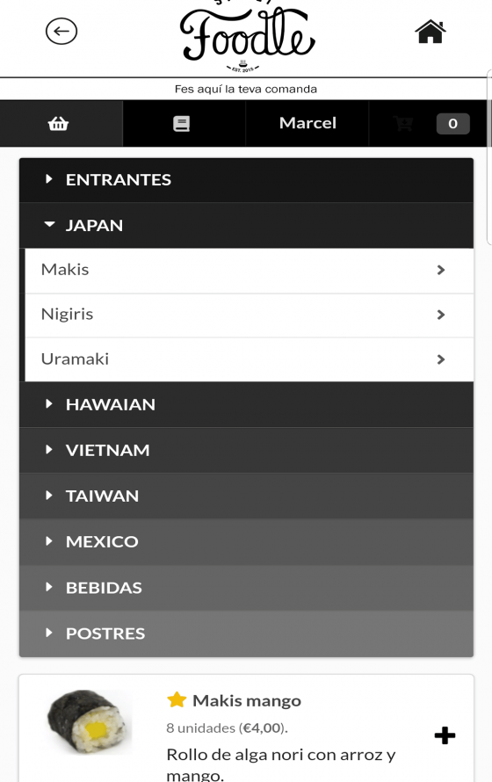
Task: Collapse the JAPAN category
Action: (246, 226)
